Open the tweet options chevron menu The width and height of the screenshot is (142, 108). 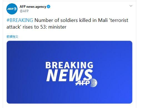(131, 6)
